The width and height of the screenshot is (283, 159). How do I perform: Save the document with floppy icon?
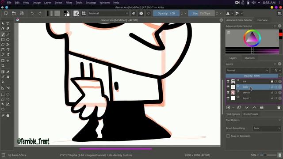point(22,13)
